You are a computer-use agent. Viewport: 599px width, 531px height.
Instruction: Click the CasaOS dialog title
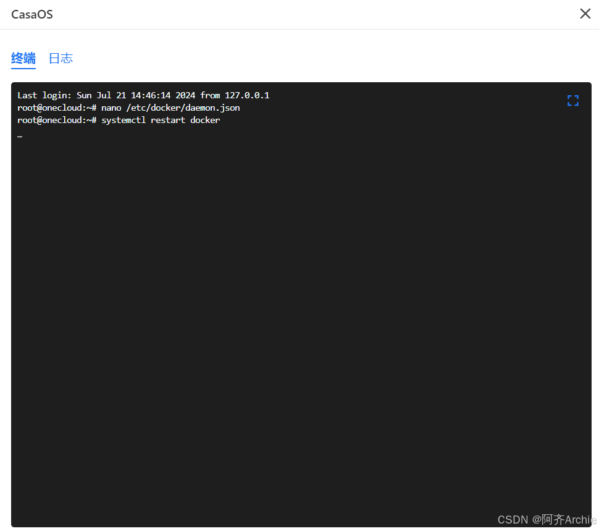pyautogui.click(x=32, y=15)
